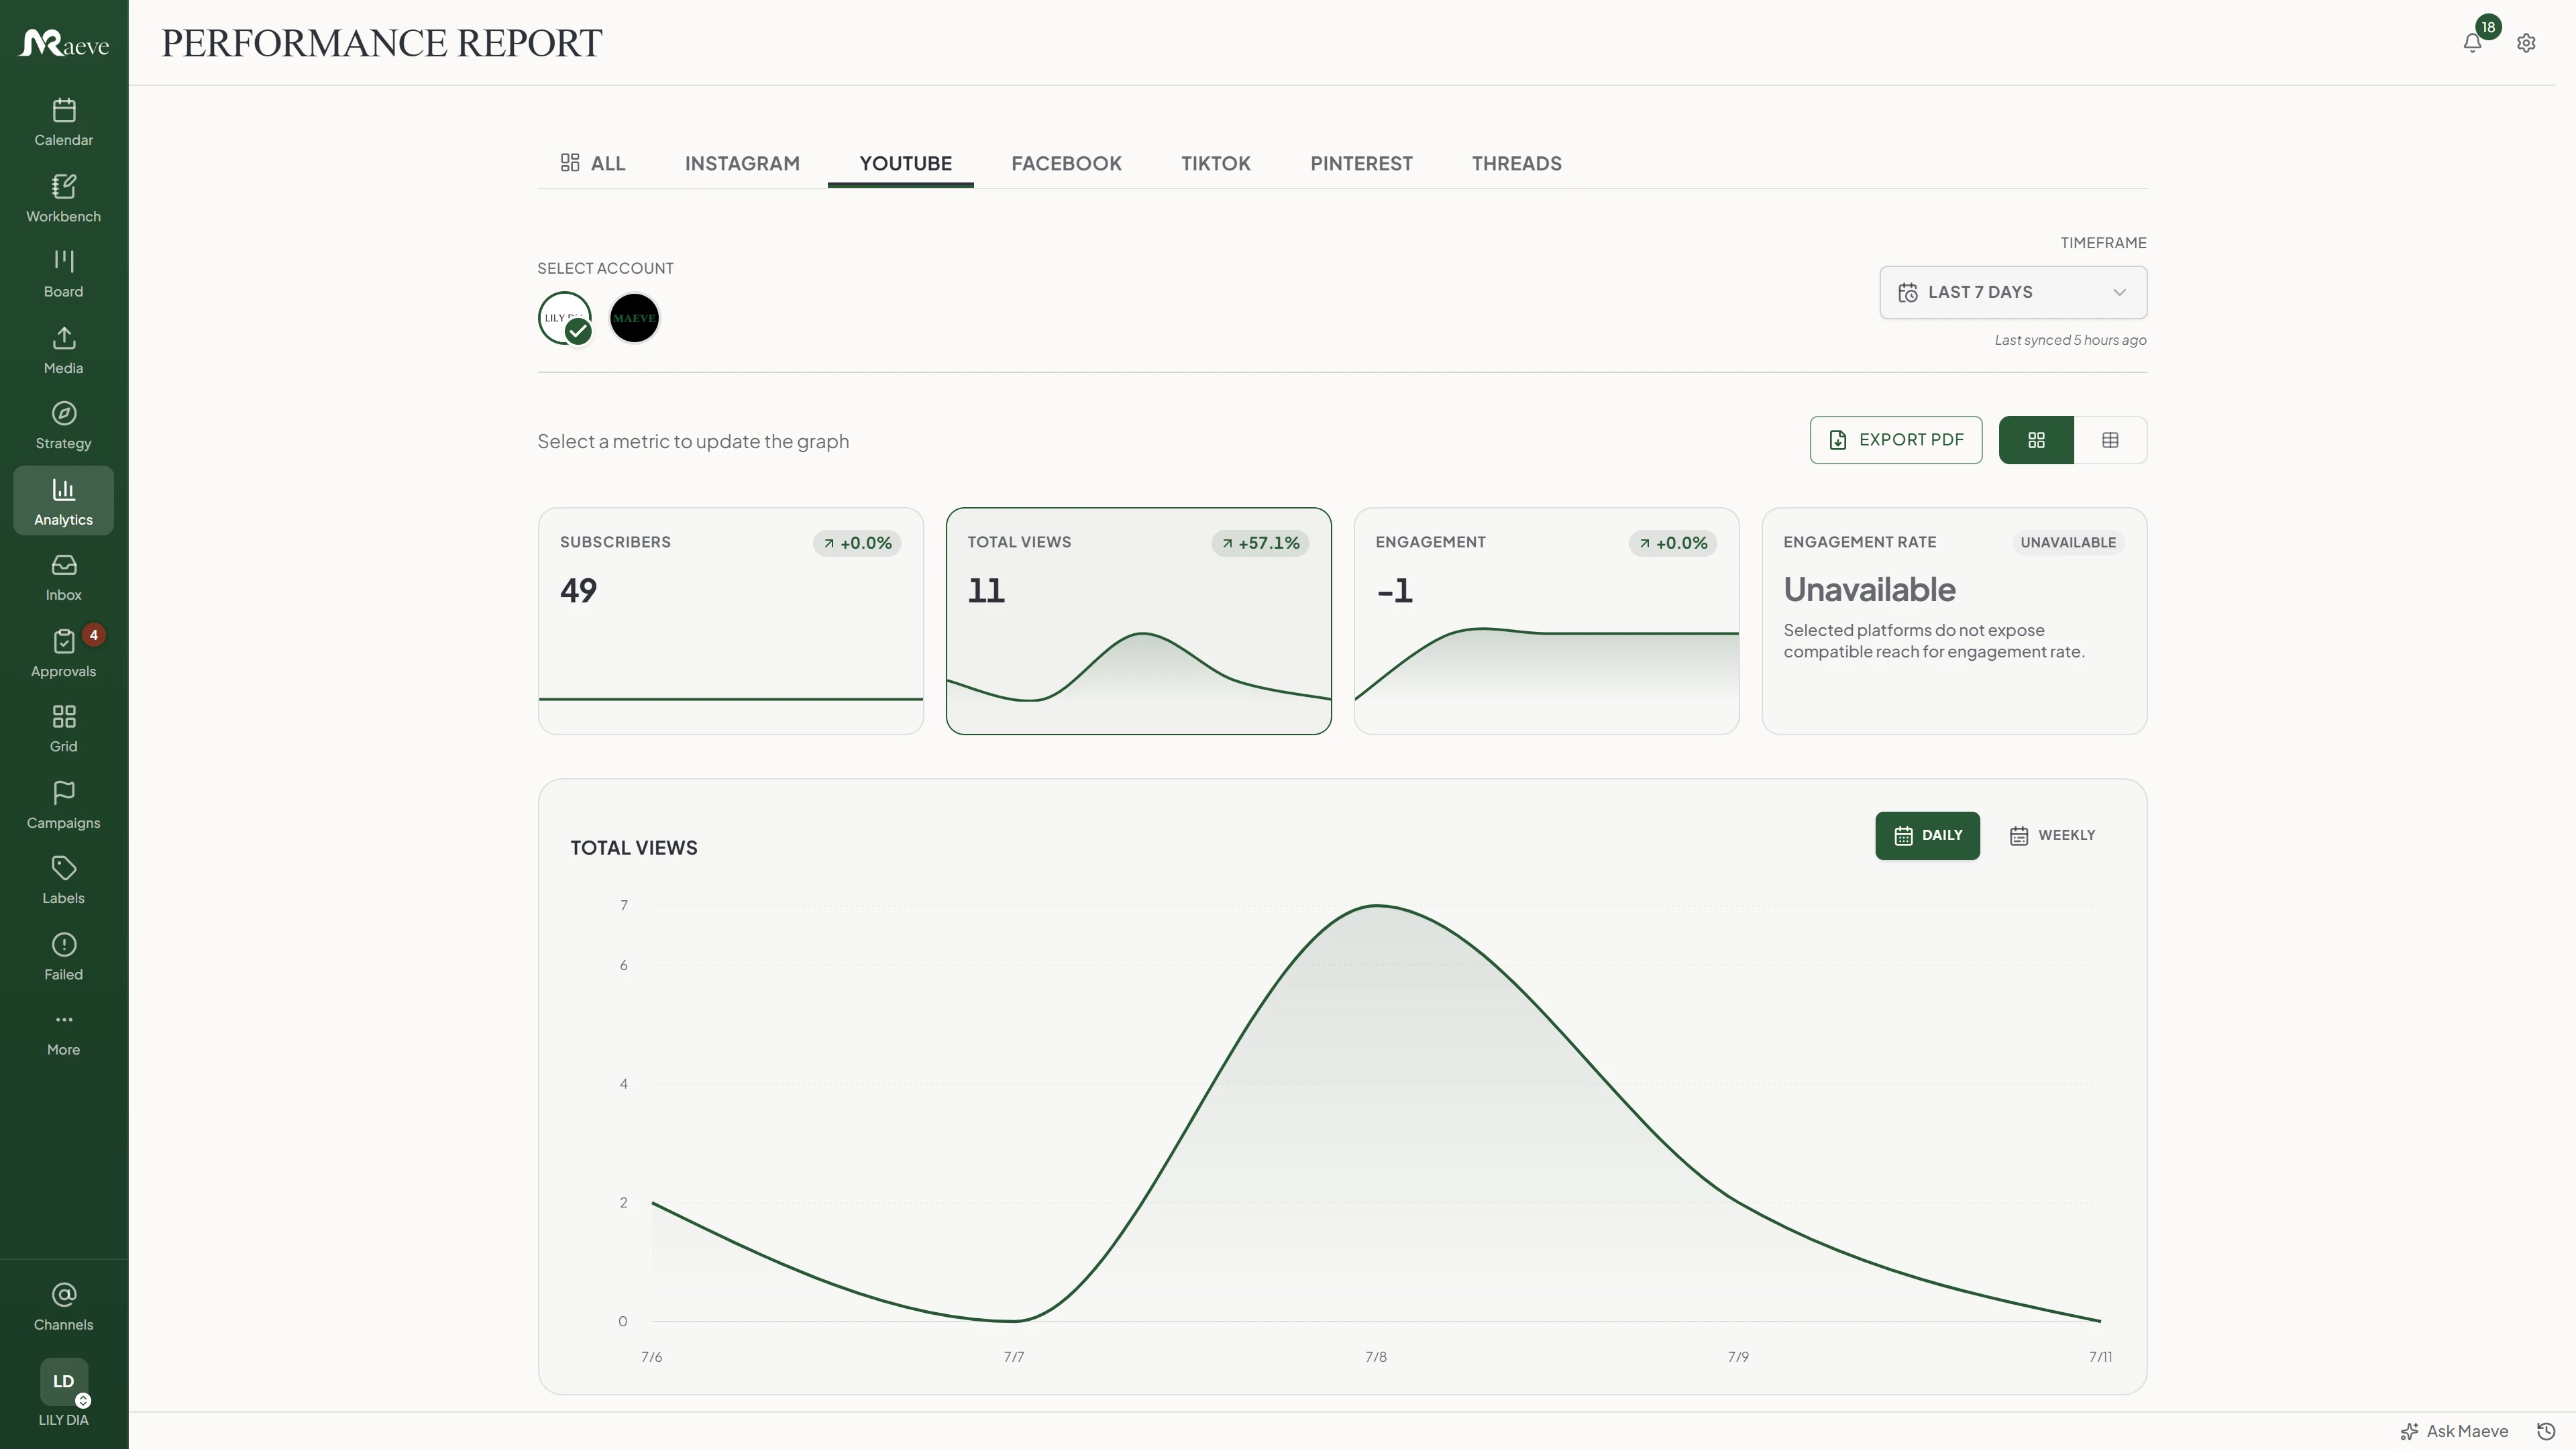Switch graph to Daily view
The image size is (2576, 1449).
1927,835
